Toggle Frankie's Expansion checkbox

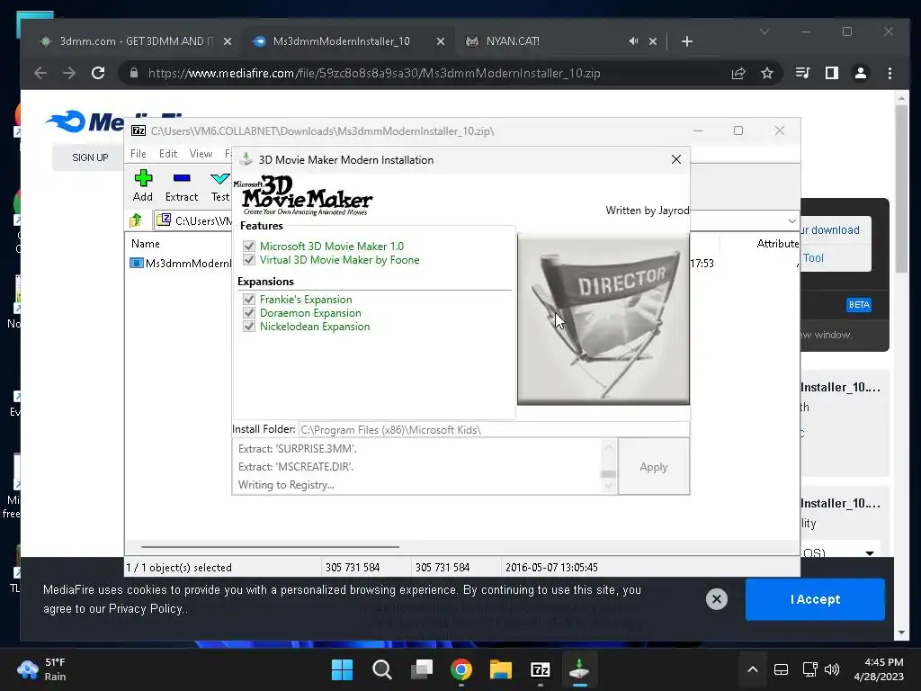pos(249,299)
